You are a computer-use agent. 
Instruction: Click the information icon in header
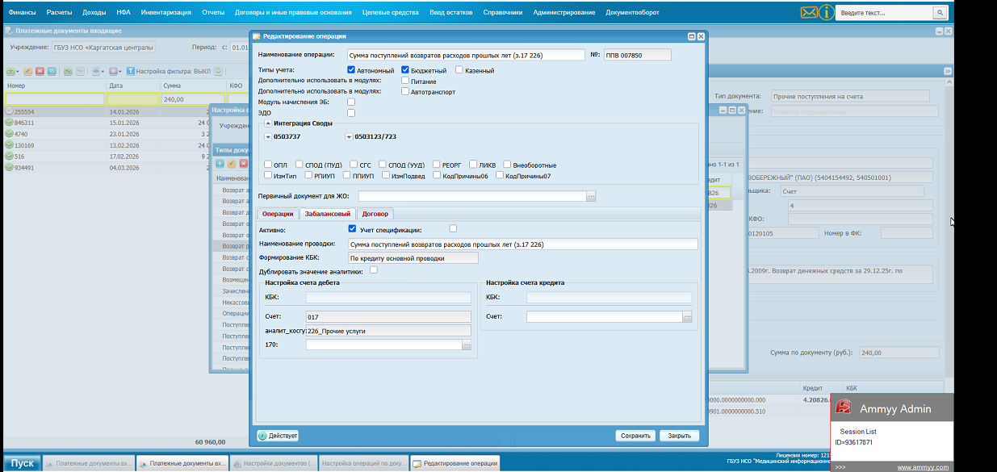coord(827,13)
